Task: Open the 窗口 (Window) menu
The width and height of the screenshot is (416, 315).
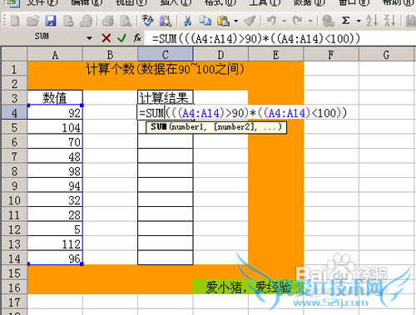Action: [x=354, y=2]
